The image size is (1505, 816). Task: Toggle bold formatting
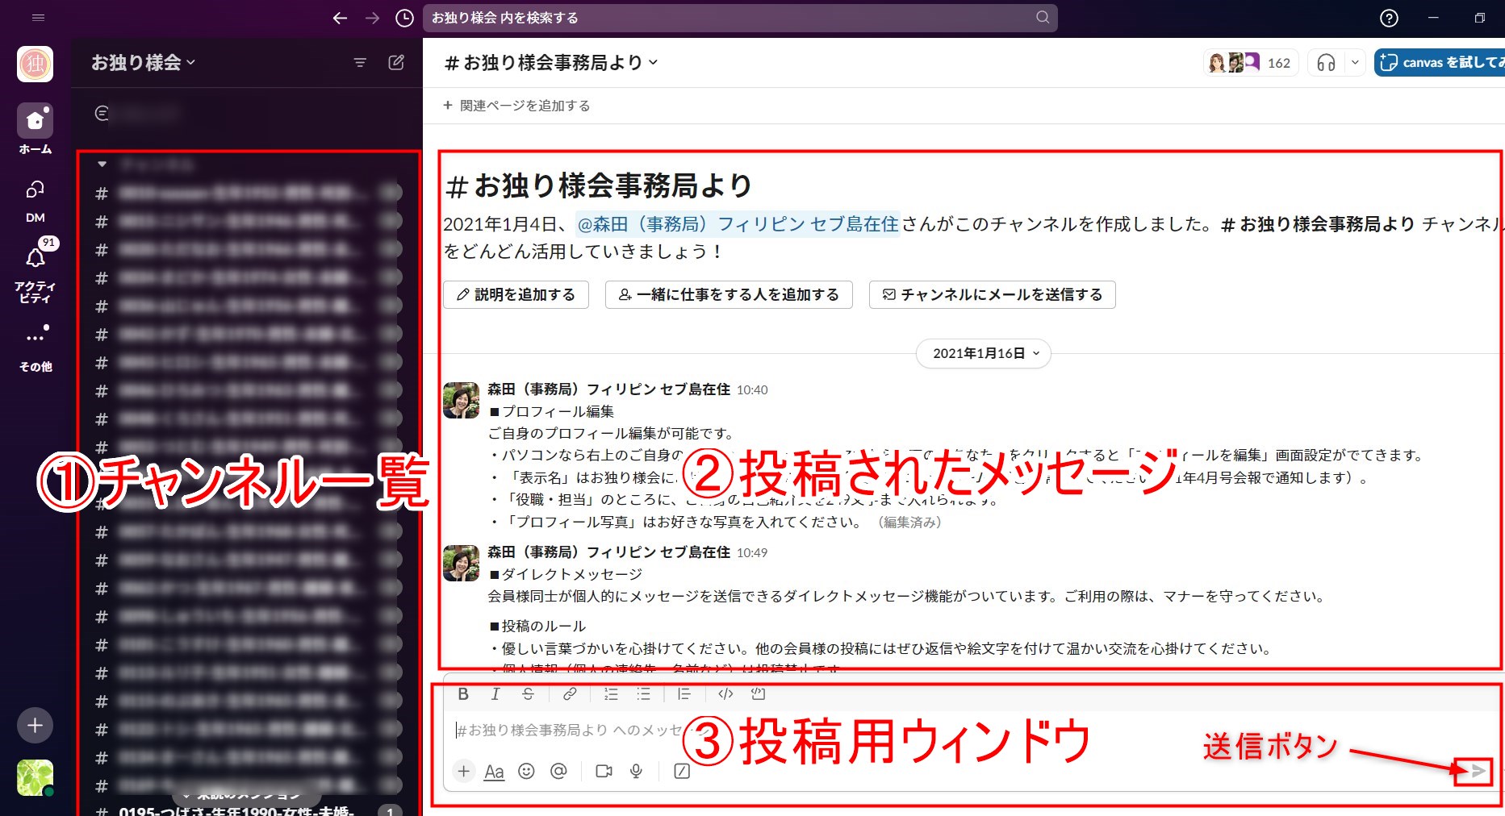point(463,693)
